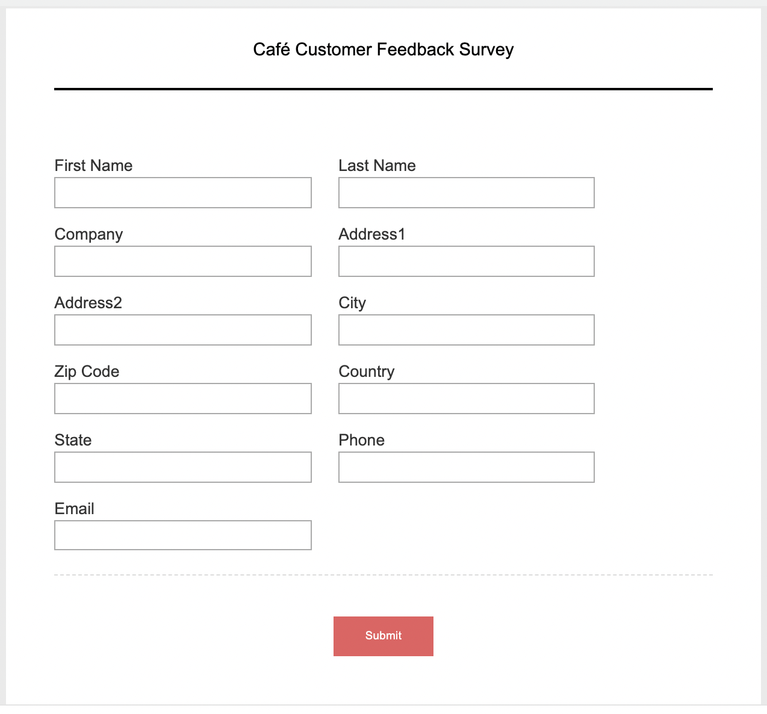This screenshot has width=767, height=714.
Task: Click the Country input box
Action: [467, 399]
